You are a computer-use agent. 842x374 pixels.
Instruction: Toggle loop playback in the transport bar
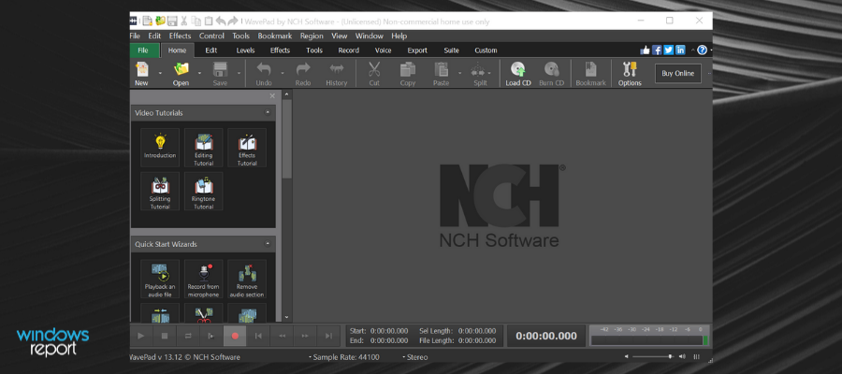pyautogui.click(x=188, y=336)
